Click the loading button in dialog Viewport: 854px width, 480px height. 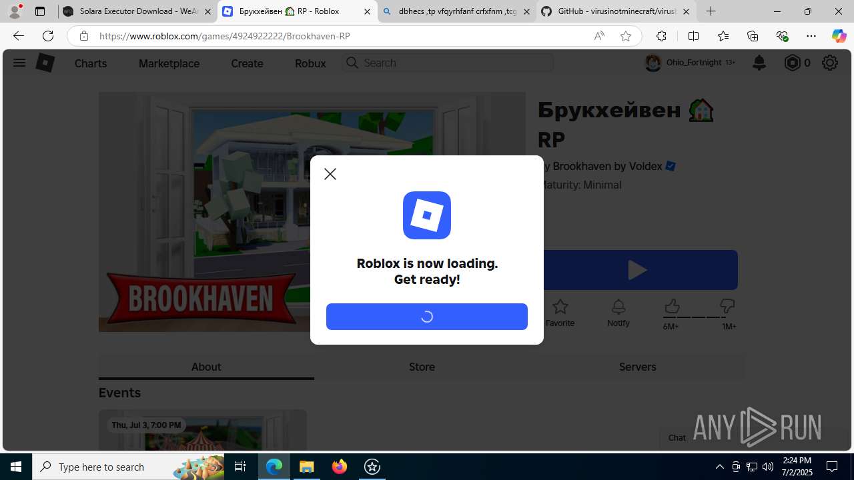427,317
